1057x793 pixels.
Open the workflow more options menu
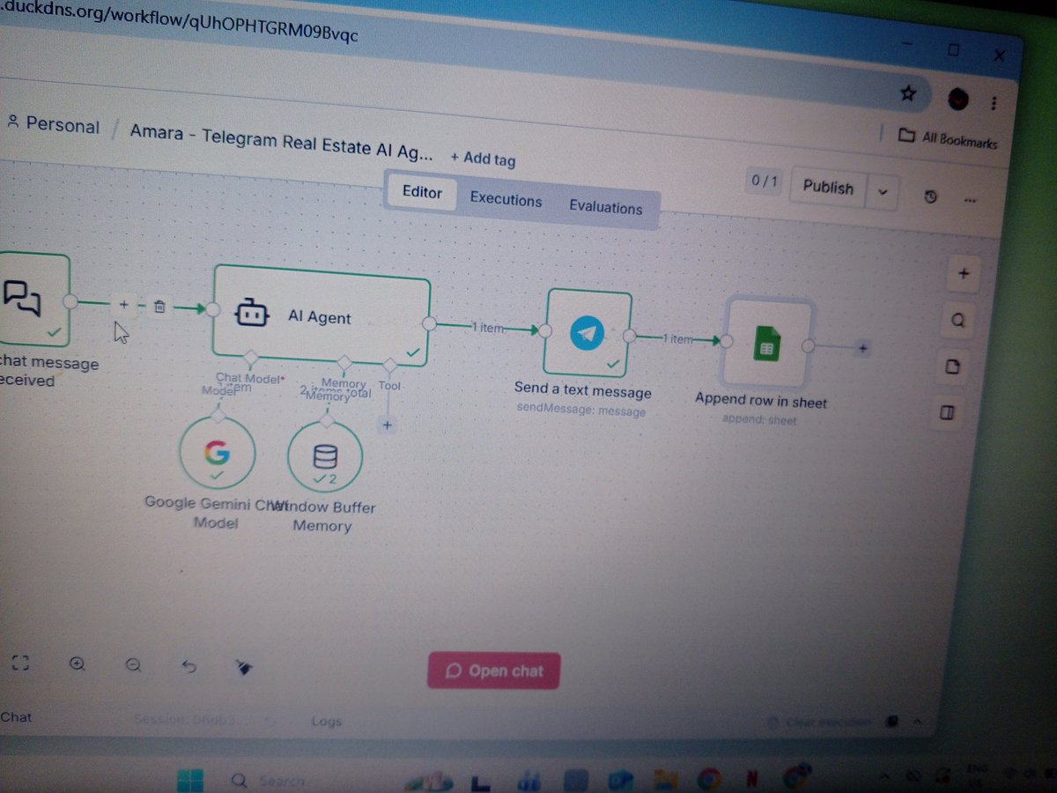[970, 201]
